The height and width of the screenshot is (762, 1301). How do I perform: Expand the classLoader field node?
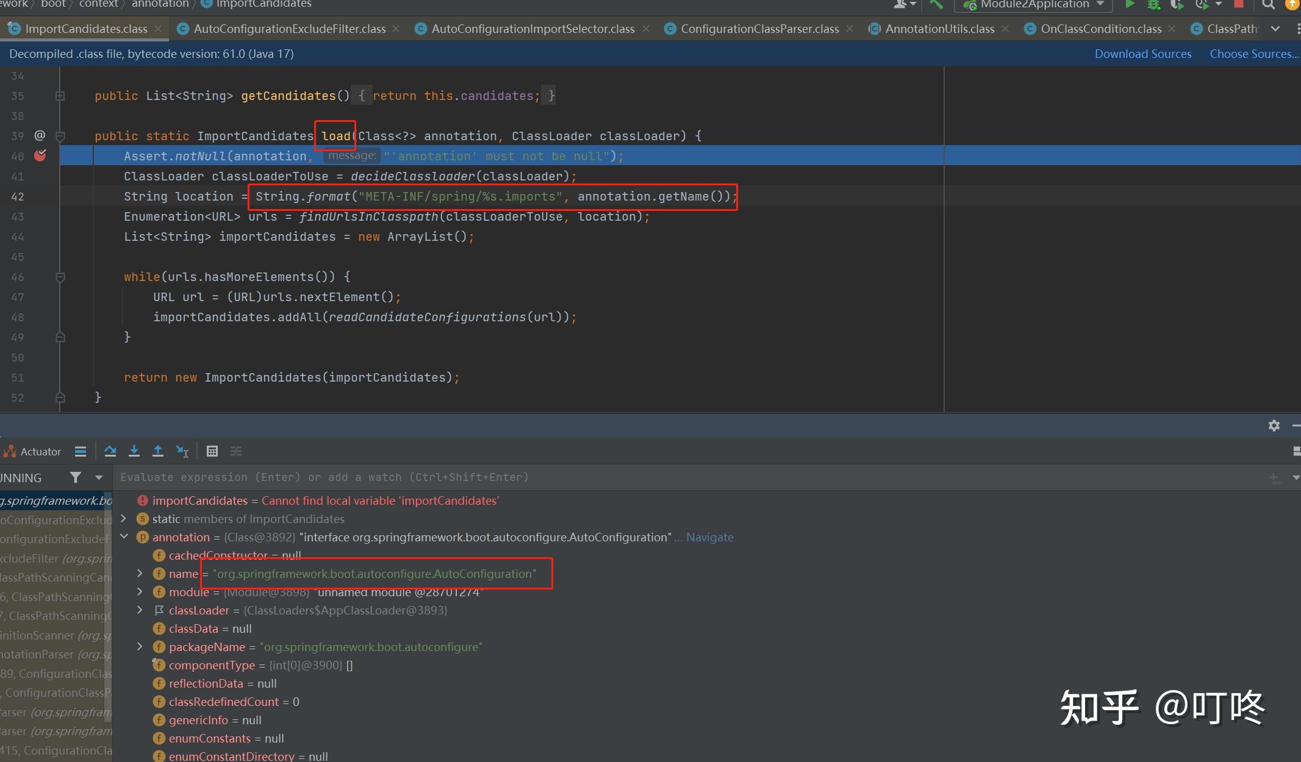pos(140,610)
